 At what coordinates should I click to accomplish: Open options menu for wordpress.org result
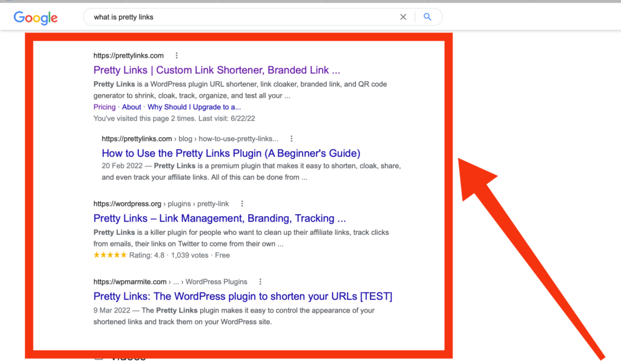[242, 204]
